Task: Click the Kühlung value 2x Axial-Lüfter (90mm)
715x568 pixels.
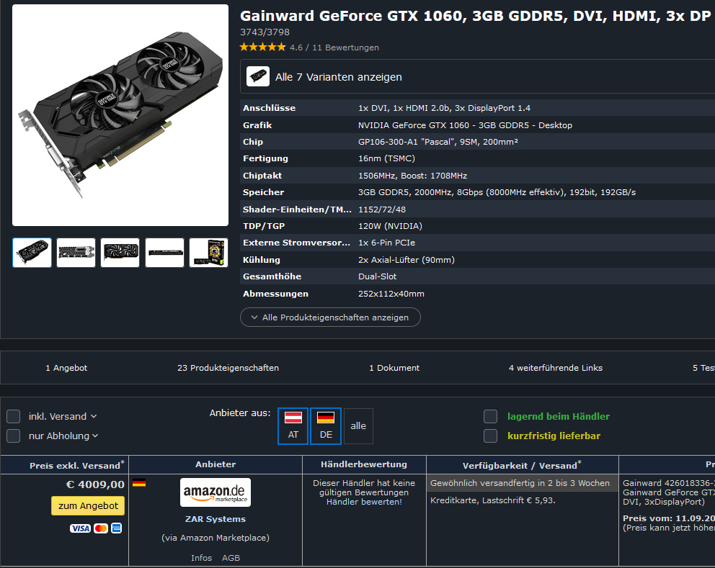Action: coord(406,260)
